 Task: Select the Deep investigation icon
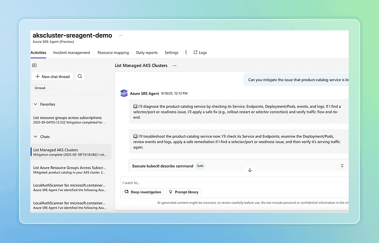click(x=127, y=192)
